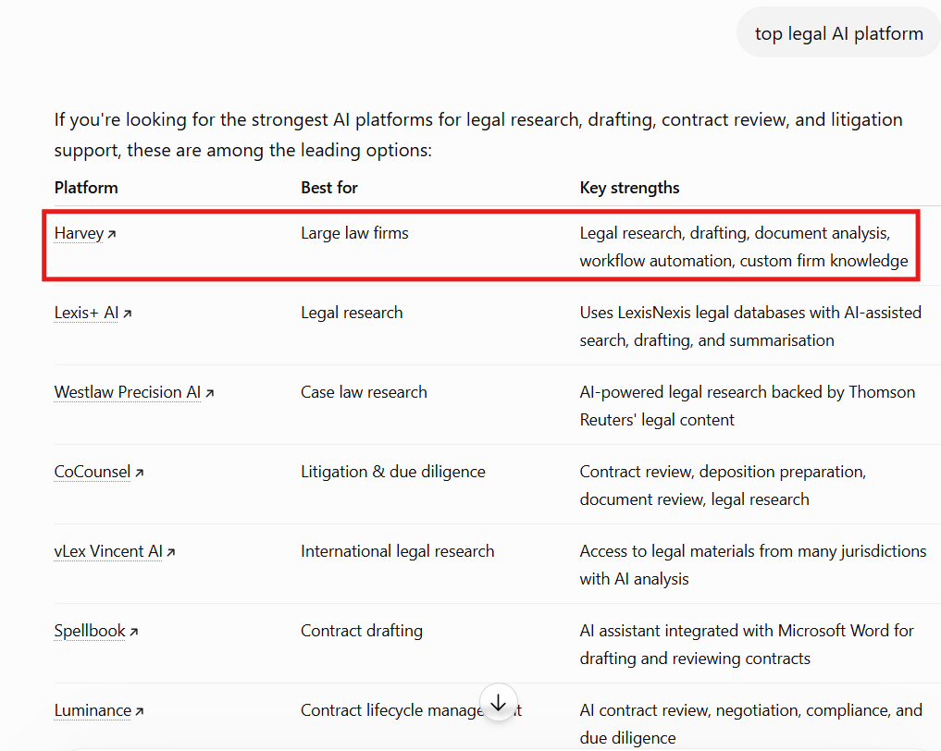Click the 'Litigation & due diligence' cell
941x751 pixels.
(393, 472)
